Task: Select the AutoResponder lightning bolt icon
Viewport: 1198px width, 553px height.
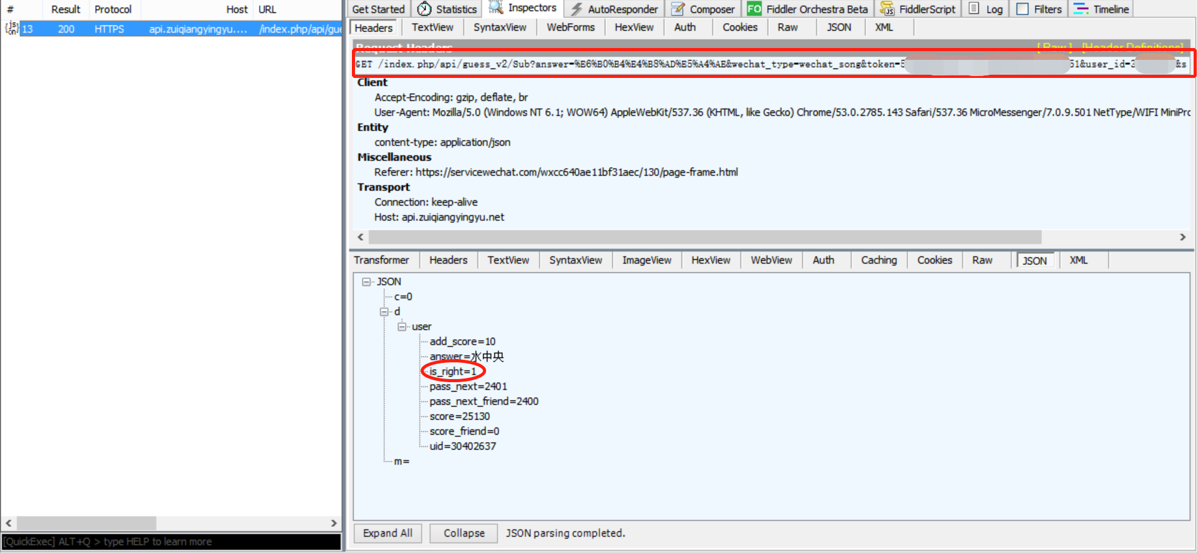Action: click(577, 9)
